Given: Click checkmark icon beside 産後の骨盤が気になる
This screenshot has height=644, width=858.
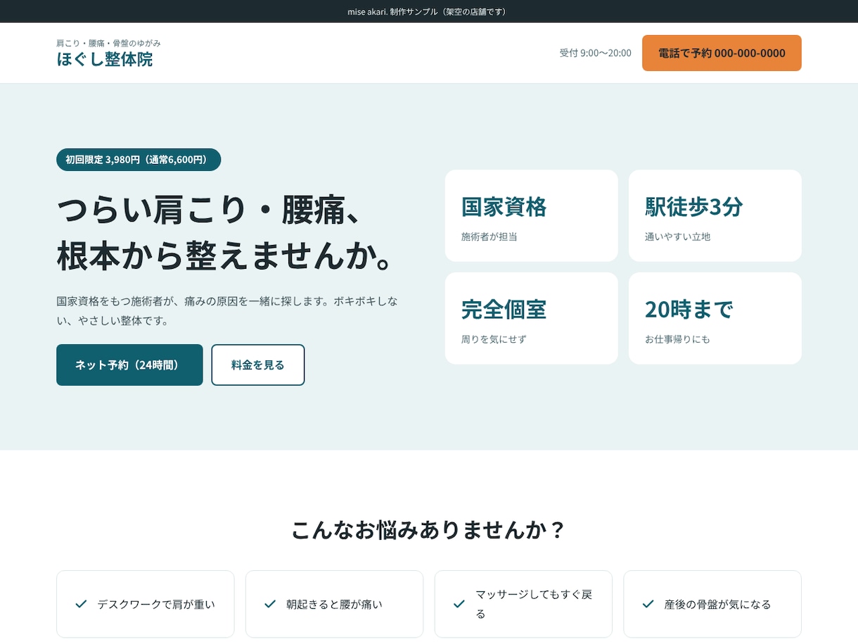Looking at the screenshot, I should click(648, 604).
